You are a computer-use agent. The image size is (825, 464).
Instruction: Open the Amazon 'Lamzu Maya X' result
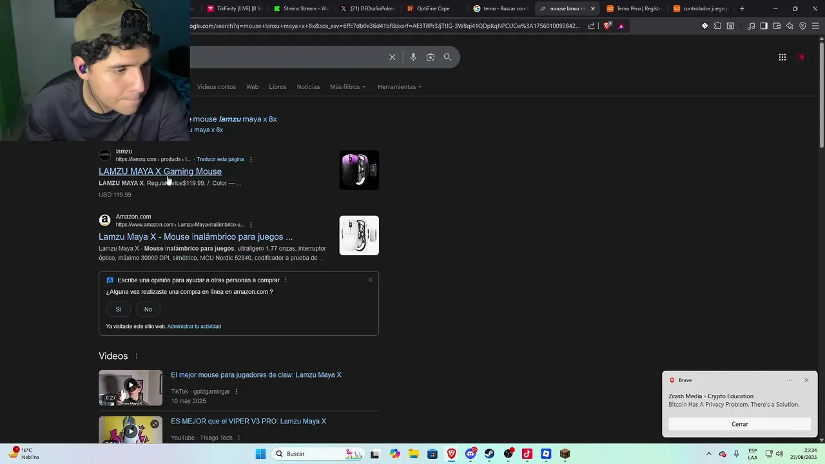[195, 237]
